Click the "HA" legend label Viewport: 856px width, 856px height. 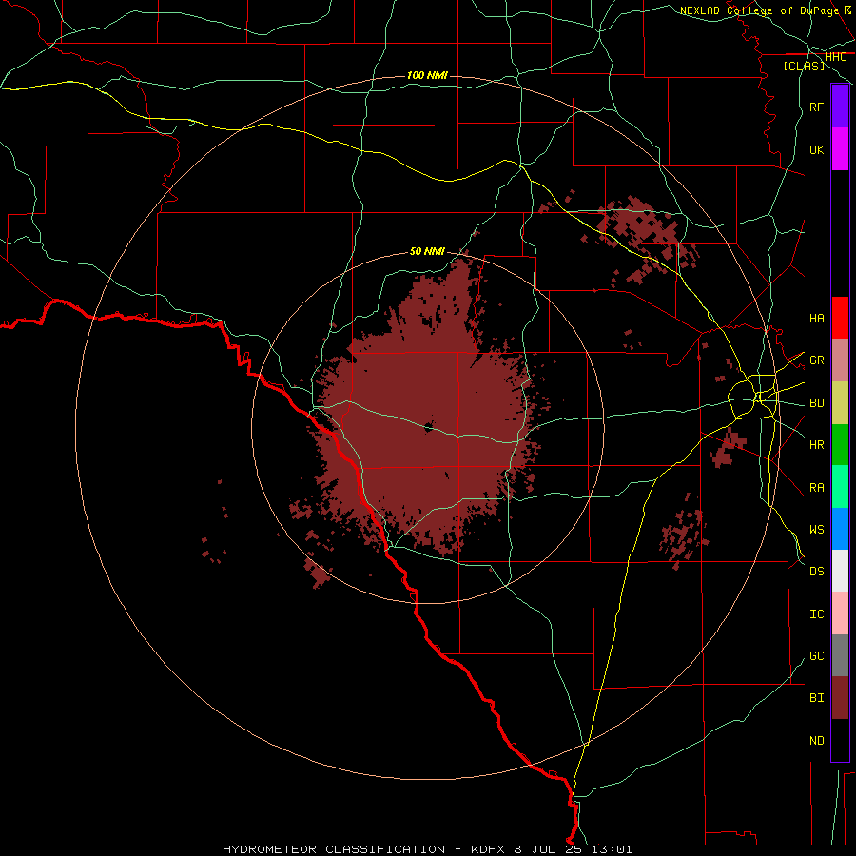click(x=817, y=319)
